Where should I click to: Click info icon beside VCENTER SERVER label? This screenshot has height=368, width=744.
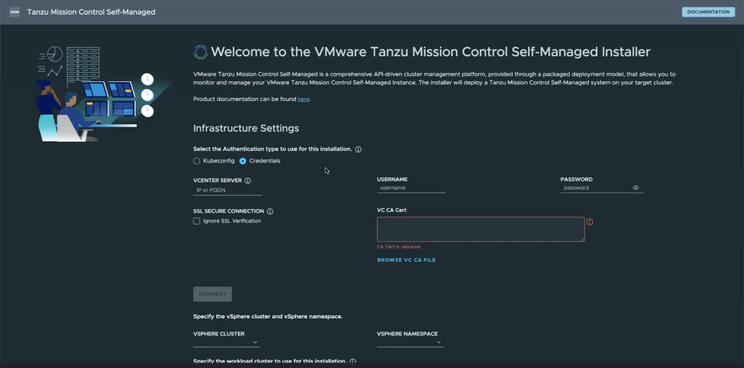point(248,181)
